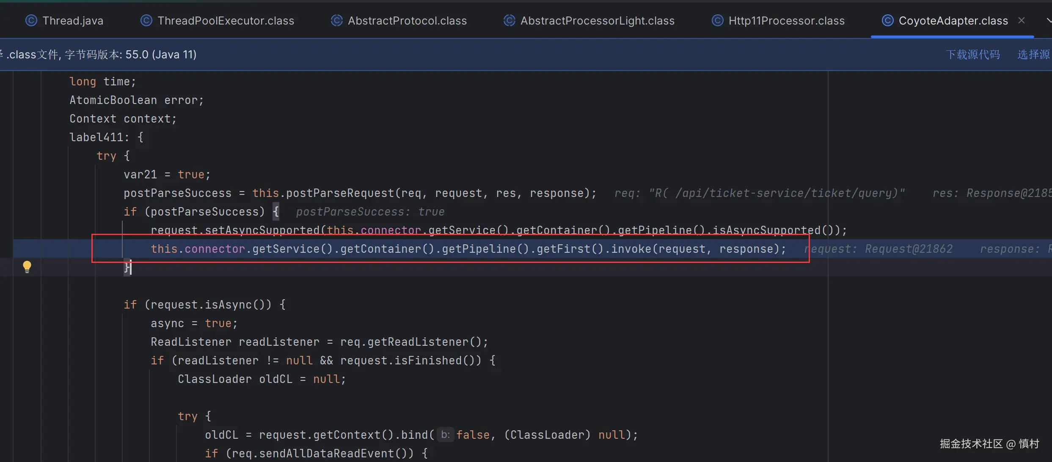Switch to the Thread.java tab
The image size is (1052, 462).
pos(73,21)
